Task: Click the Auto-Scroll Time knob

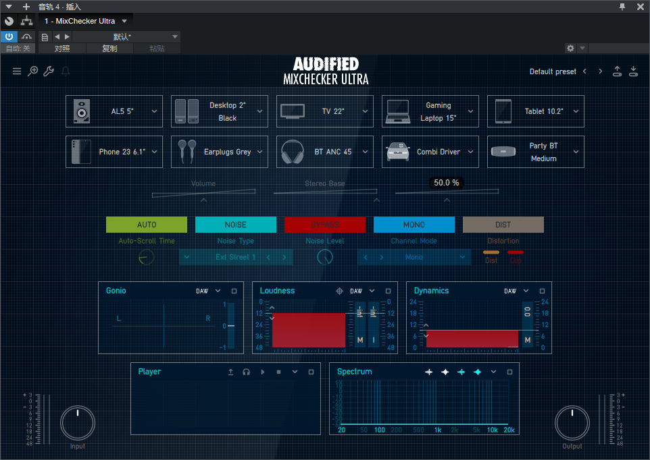Action: tap(146, 257)
